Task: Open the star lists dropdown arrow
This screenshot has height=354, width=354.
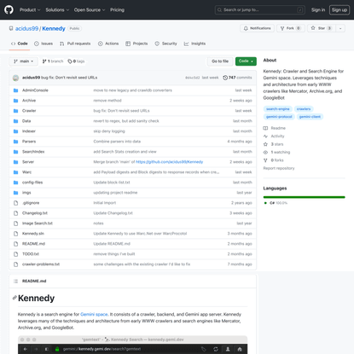Action: click(340, 28)
